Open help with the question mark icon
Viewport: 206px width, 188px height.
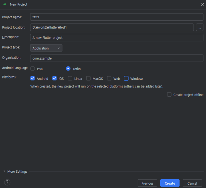pos(7,182)
